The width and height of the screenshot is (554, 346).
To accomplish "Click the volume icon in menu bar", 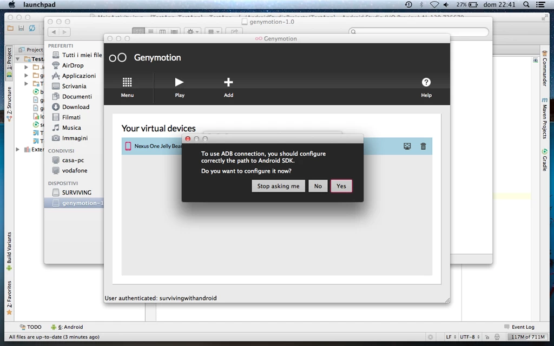I will pyautogui.click(x=446, y=4).
